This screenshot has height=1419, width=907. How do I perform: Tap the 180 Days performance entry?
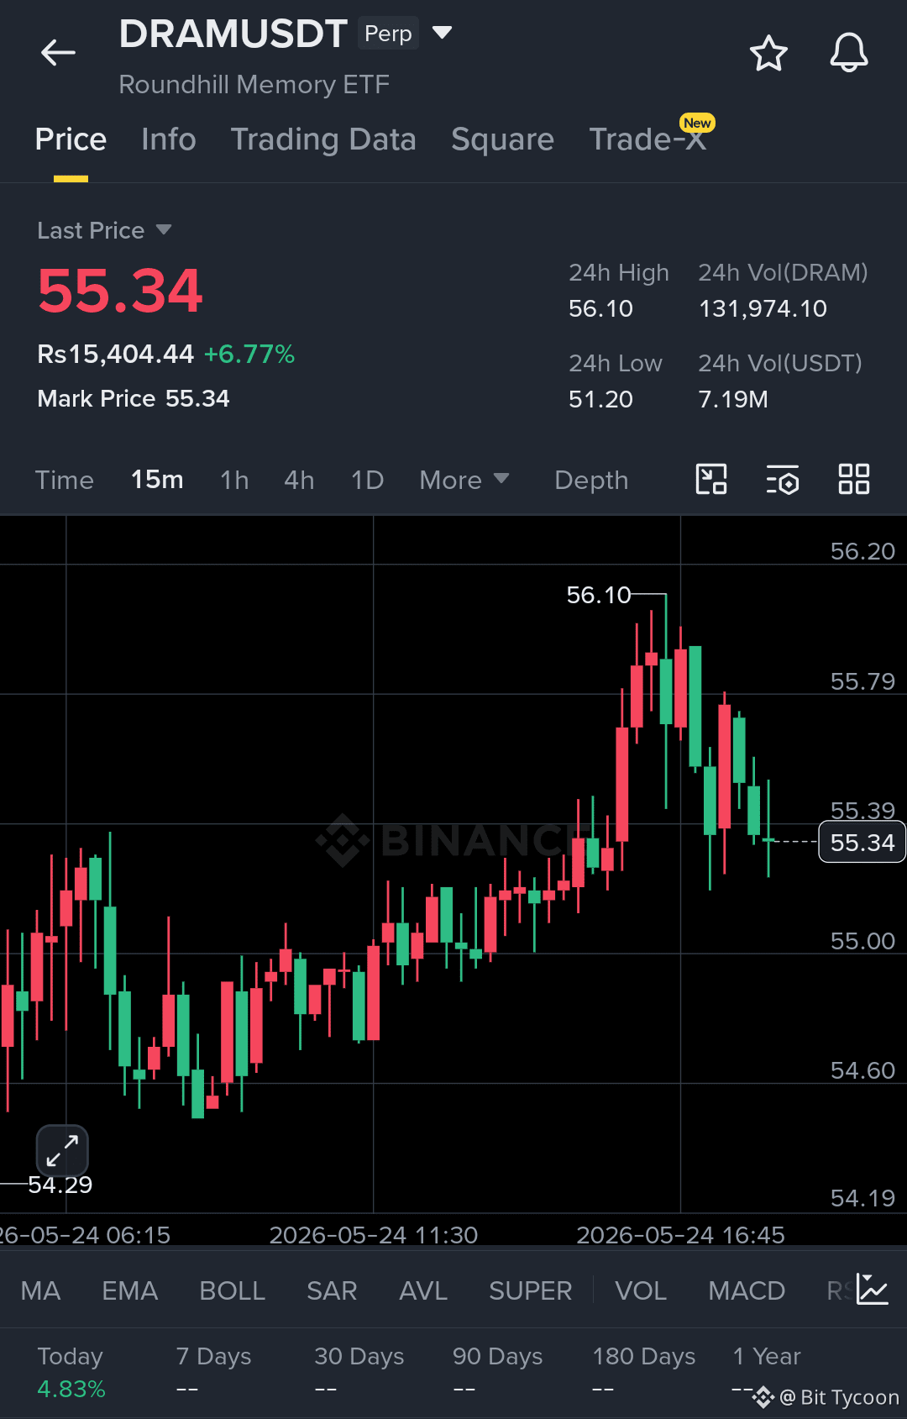pos(644,1372)
